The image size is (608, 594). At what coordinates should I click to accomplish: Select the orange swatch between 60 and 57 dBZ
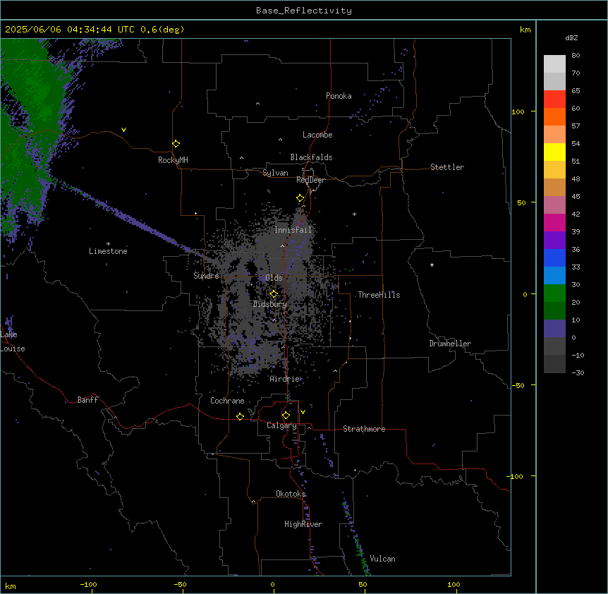(554, 116)
